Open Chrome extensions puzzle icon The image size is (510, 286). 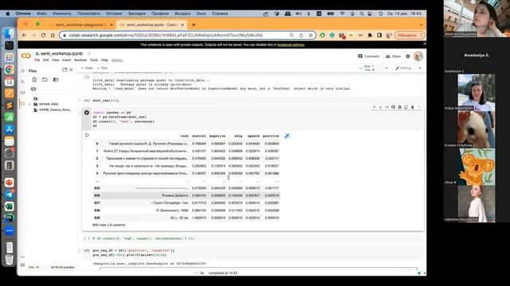(370, 35)
